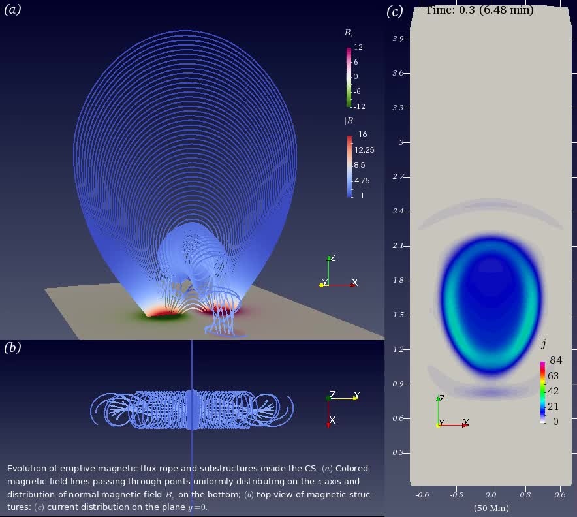Click the XYZ orientation axes in panel (a)
Viewport: 577px width, 517px height.
(x=335, y=274)
